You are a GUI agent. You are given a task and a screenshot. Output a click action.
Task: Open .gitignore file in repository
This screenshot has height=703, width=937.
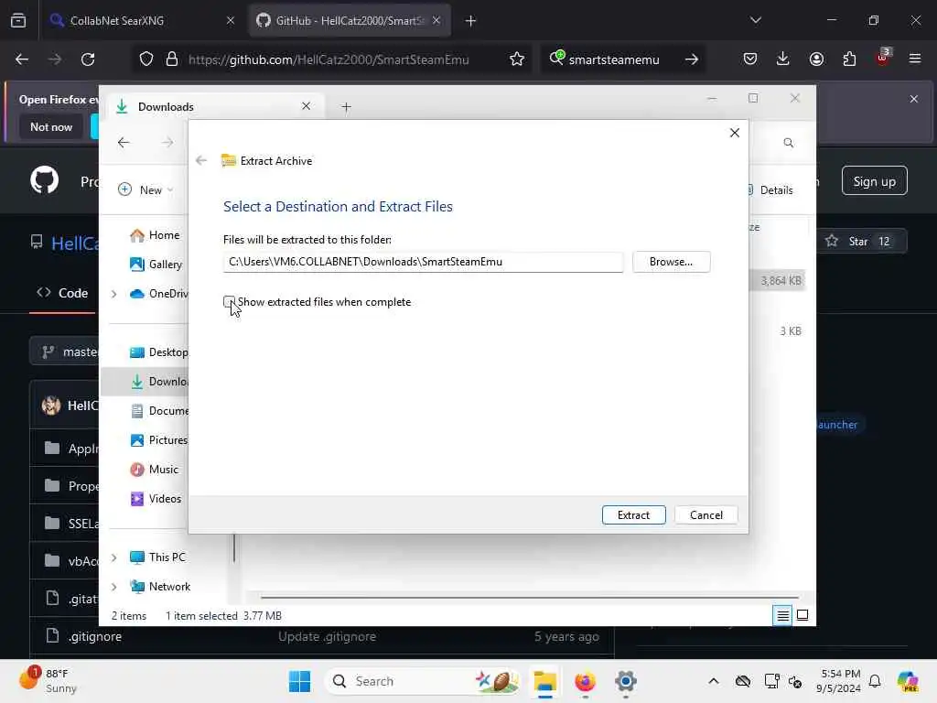pyautogui.click(x=95, y=637)
